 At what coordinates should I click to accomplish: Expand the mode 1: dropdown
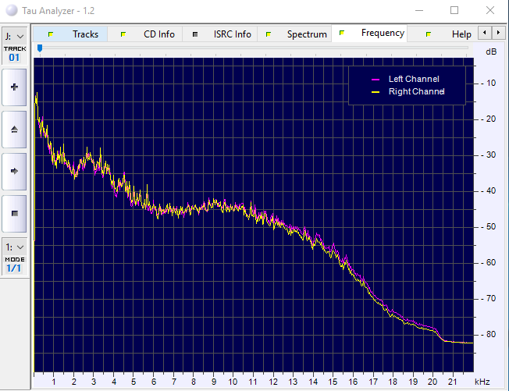click(15, 247)
